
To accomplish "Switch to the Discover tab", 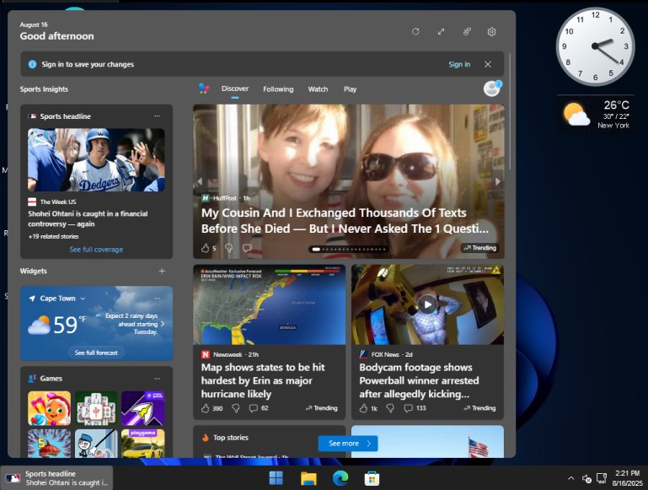I will tap(235, 89).
